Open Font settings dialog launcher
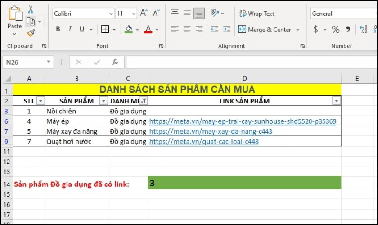This screenshot has width=378, height=225. [161, 46]
